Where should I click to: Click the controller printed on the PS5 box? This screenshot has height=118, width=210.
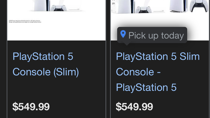coord(143,10)
